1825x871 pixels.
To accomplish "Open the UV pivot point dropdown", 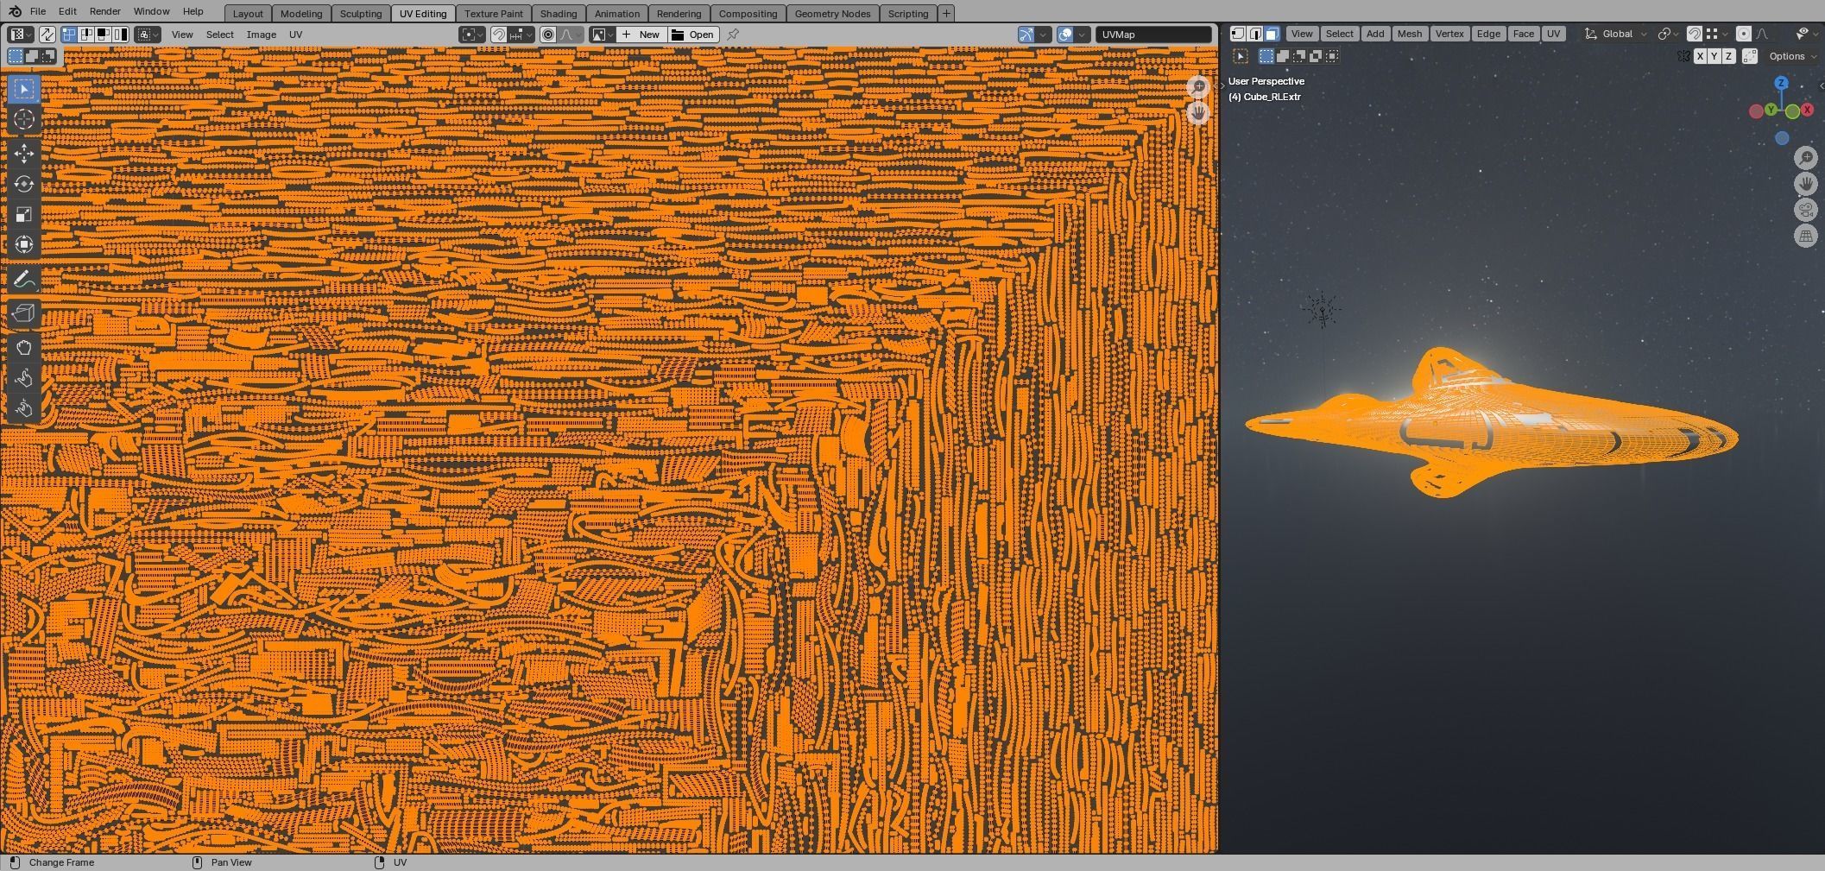I will 472,35.
